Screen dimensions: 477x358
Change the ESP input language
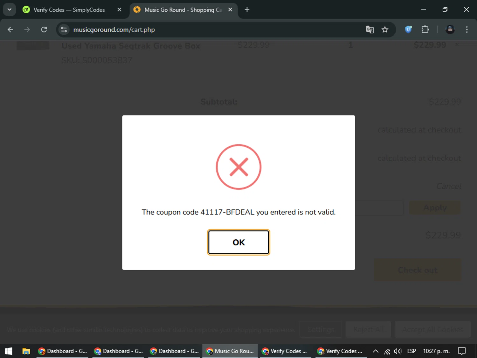(x=411, y=351)
